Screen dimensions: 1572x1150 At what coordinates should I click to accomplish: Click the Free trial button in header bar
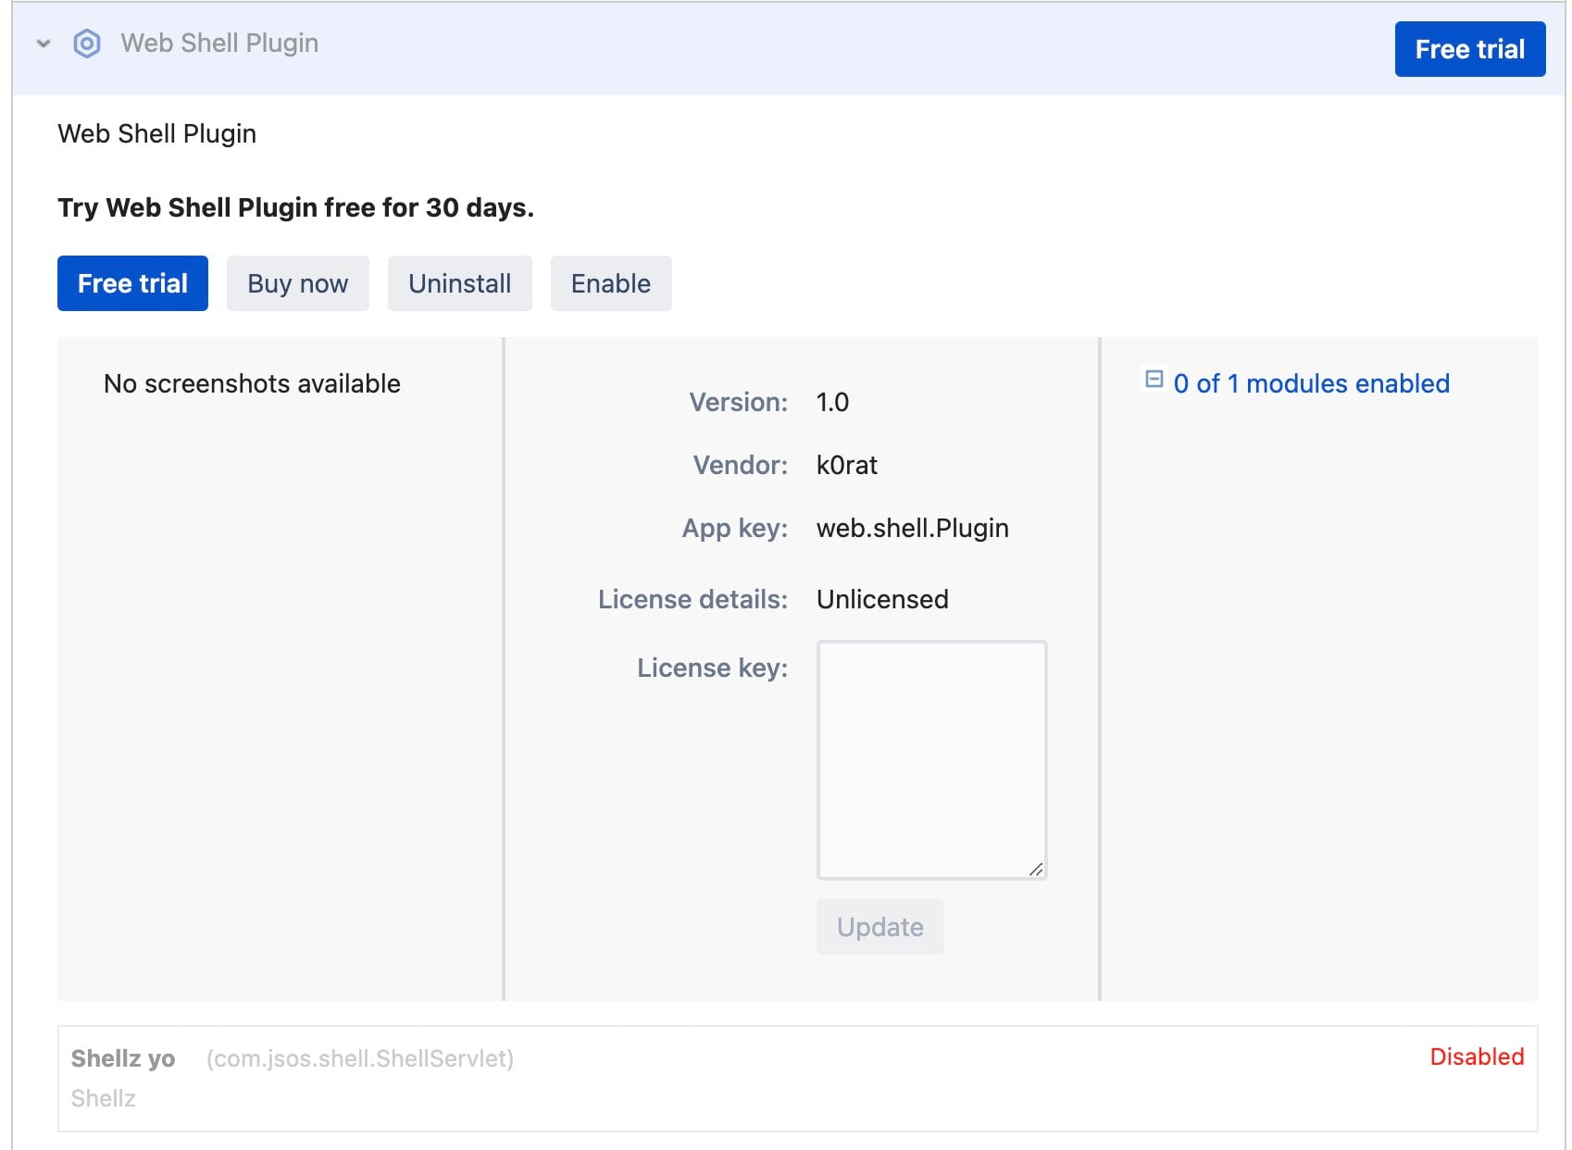coord(1469,49)
